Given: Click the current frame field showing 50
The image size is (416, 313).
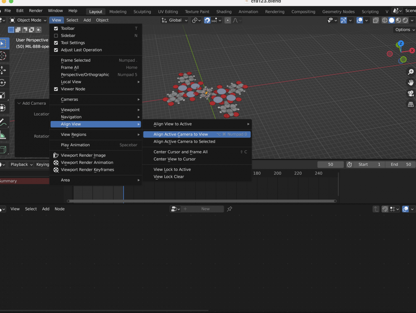Looking at the screenshot, I should (x=331, y=165).
